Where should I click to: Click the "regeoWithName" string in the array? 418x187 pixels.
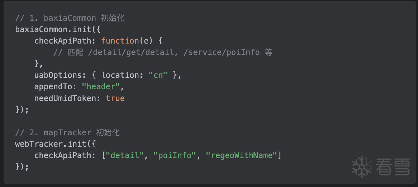click(x=242, y=156)
